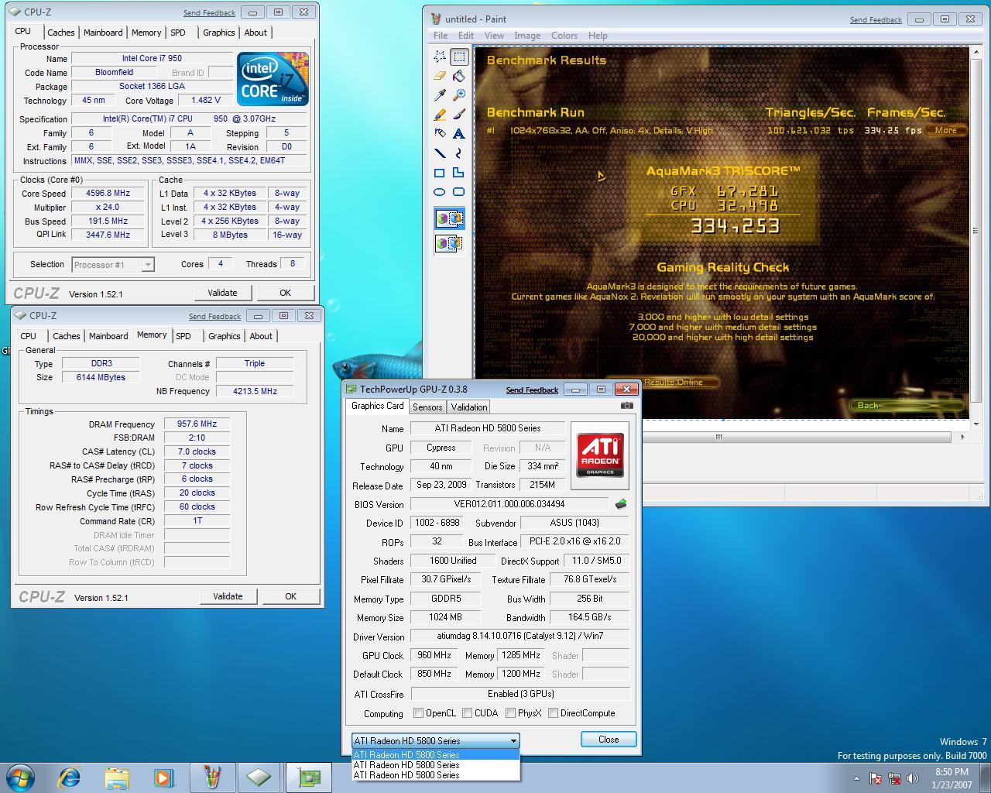Select the Pencil tool in Paint
The image size is (991, 793).
(440, 115)
